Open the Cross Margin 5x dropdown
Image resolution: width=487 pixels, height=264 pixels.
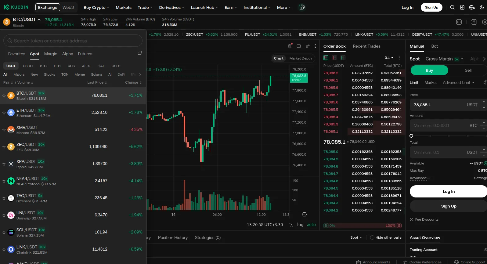tap(445, 59)
